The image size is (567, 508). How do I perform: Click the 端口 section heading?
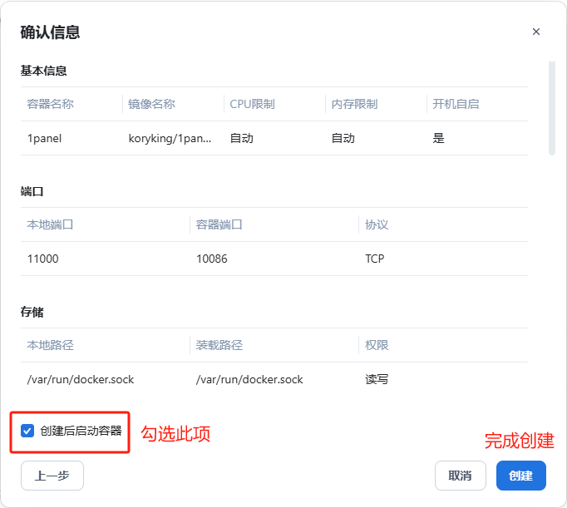pos(32,191)
